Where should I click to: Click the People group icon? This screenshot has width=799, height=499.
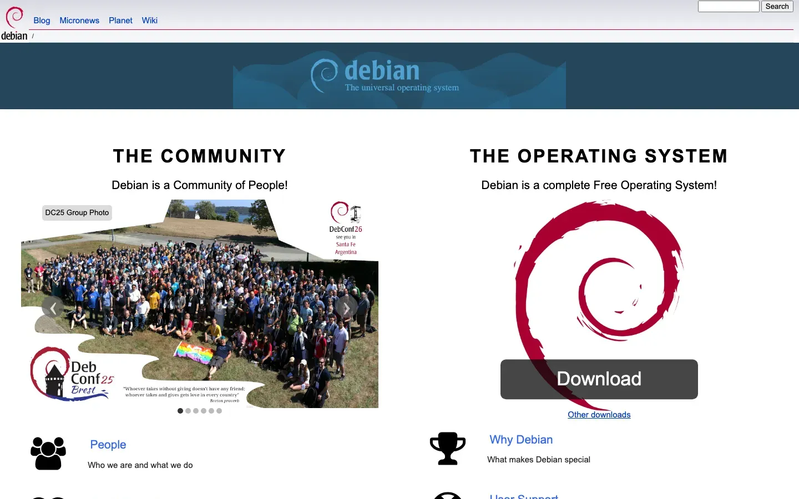pos(48,454)
